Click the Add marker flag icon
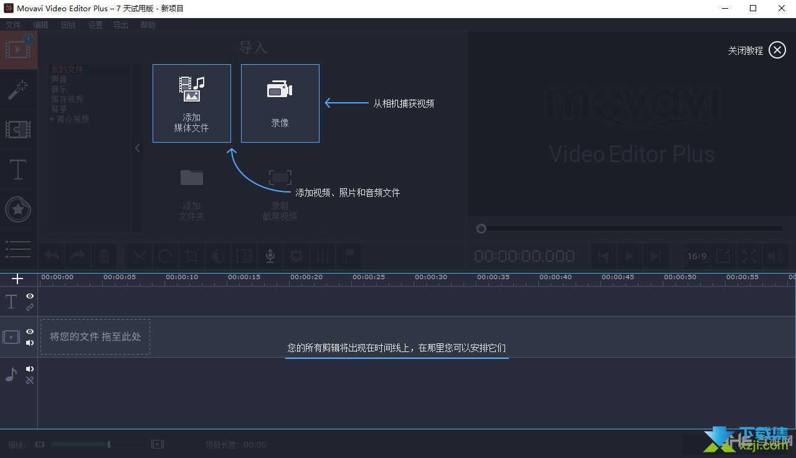Image resolution: width=796 pixels, height=458 pixels. coord(349,256)
